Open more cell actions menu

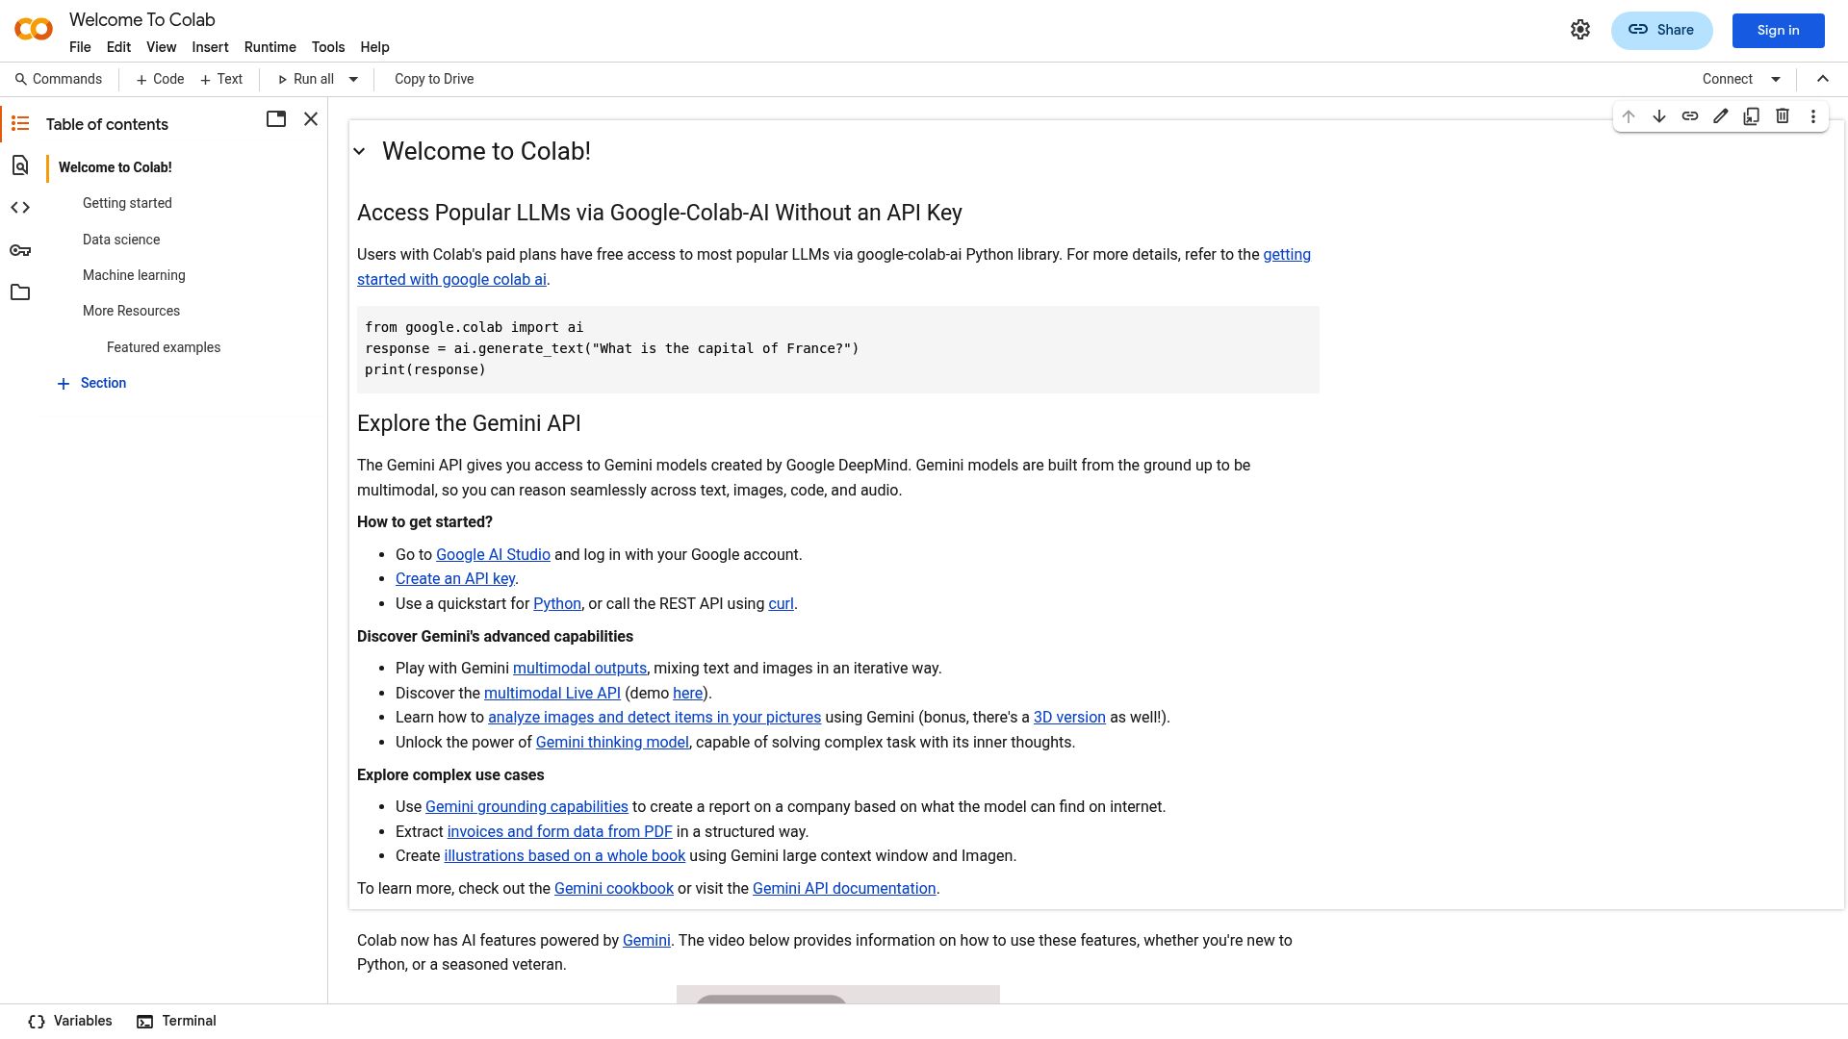1813,116
